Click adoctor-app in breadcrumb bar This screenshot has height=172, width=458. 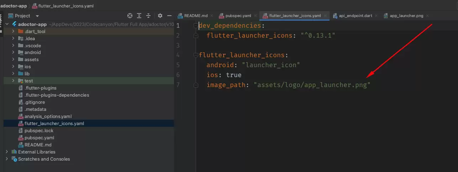pyautogui.click(x=13, y=6)
